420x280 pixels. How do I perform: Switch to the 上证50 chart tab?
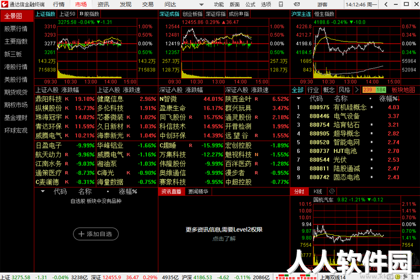tap(67, 14)
